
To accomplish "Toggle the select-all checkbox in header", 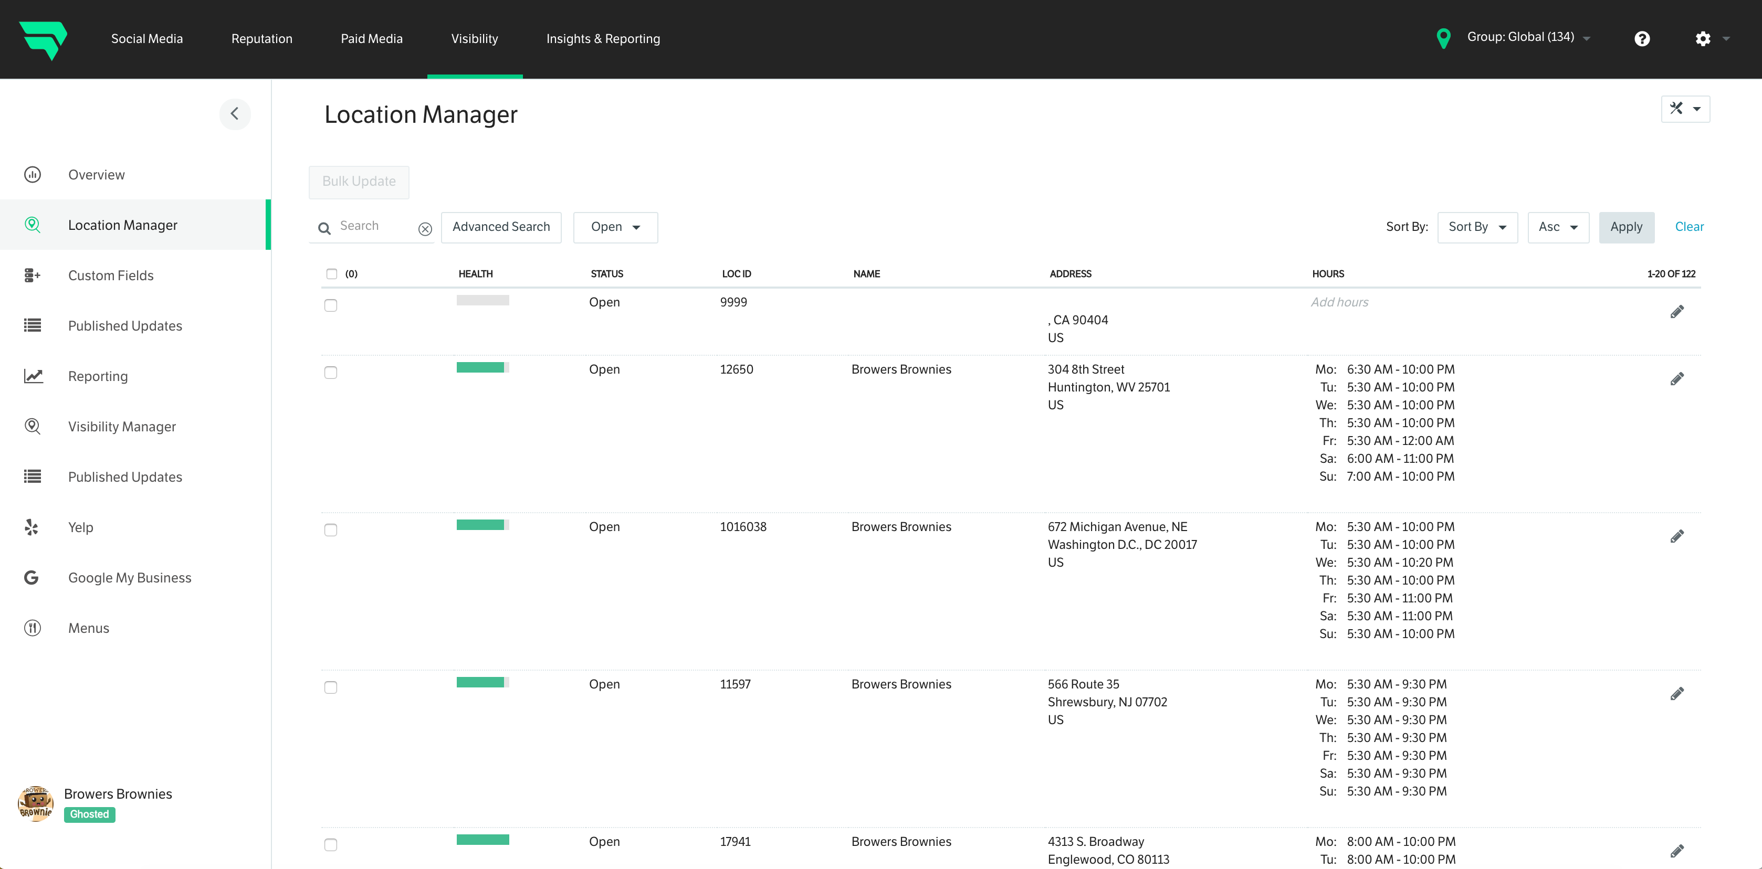I will tap(332, 273).
